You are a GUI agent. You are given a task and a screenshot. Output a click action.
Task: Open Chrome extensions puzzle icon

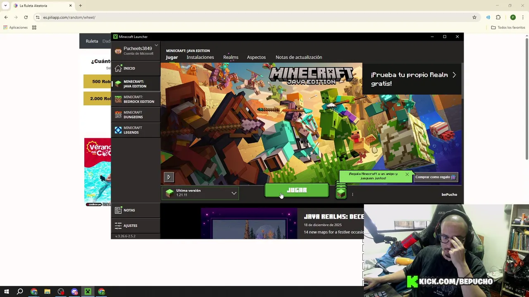point(498,17)
